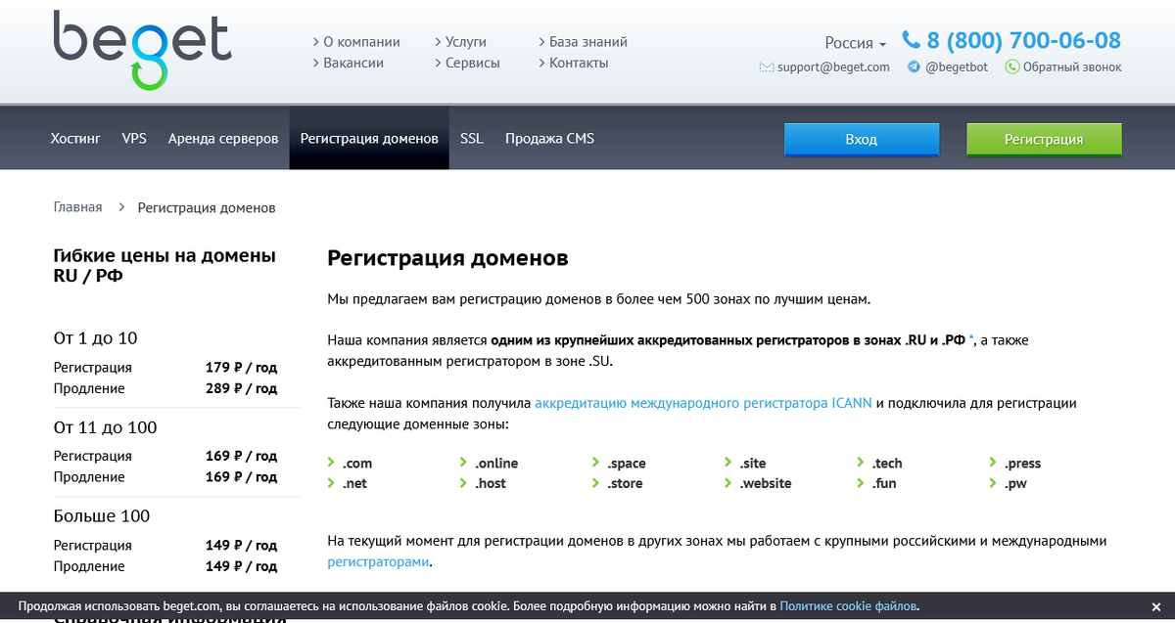
Task: Switch to the SSL navigation tab
Action: click(x=471, y=138)
